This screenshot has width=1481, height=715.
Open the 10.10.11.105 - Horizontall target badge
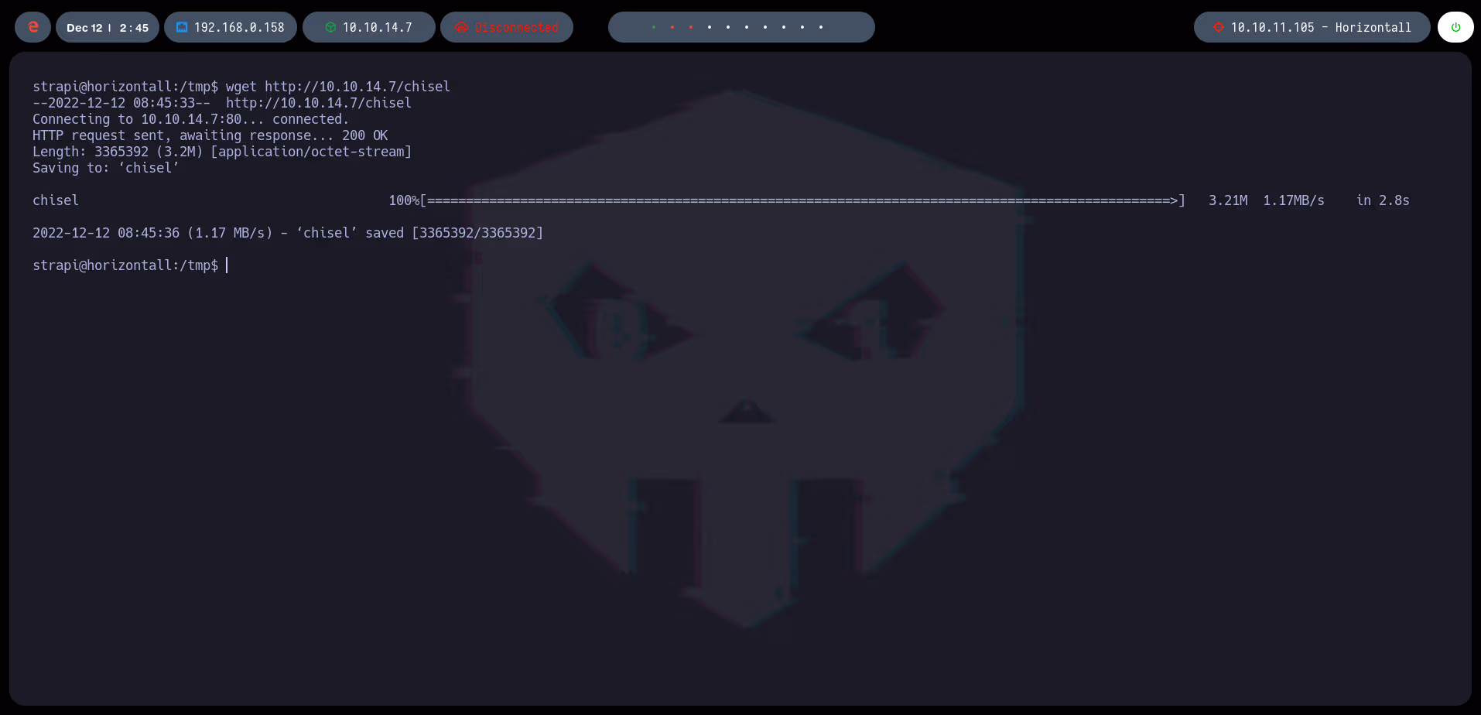[x=1312, y=27]
